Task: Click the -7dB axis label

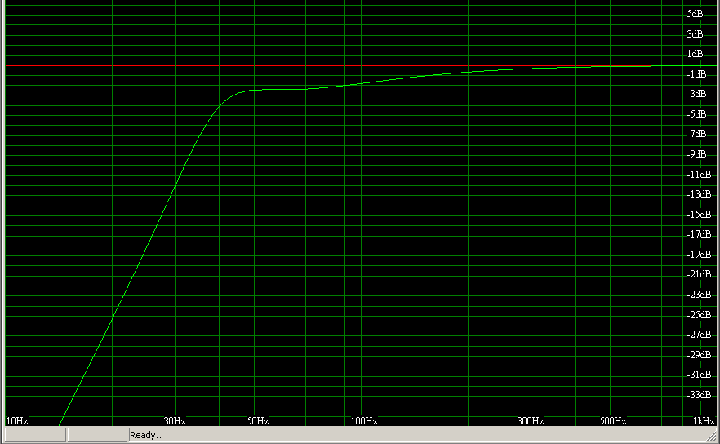Action: [696, 134]
